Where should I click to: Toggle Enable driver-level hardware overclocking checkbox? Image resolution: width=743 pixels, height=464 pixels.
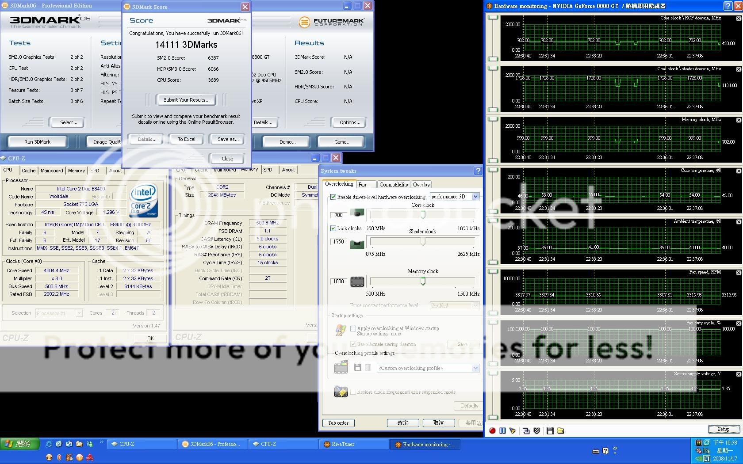(333, 197)
